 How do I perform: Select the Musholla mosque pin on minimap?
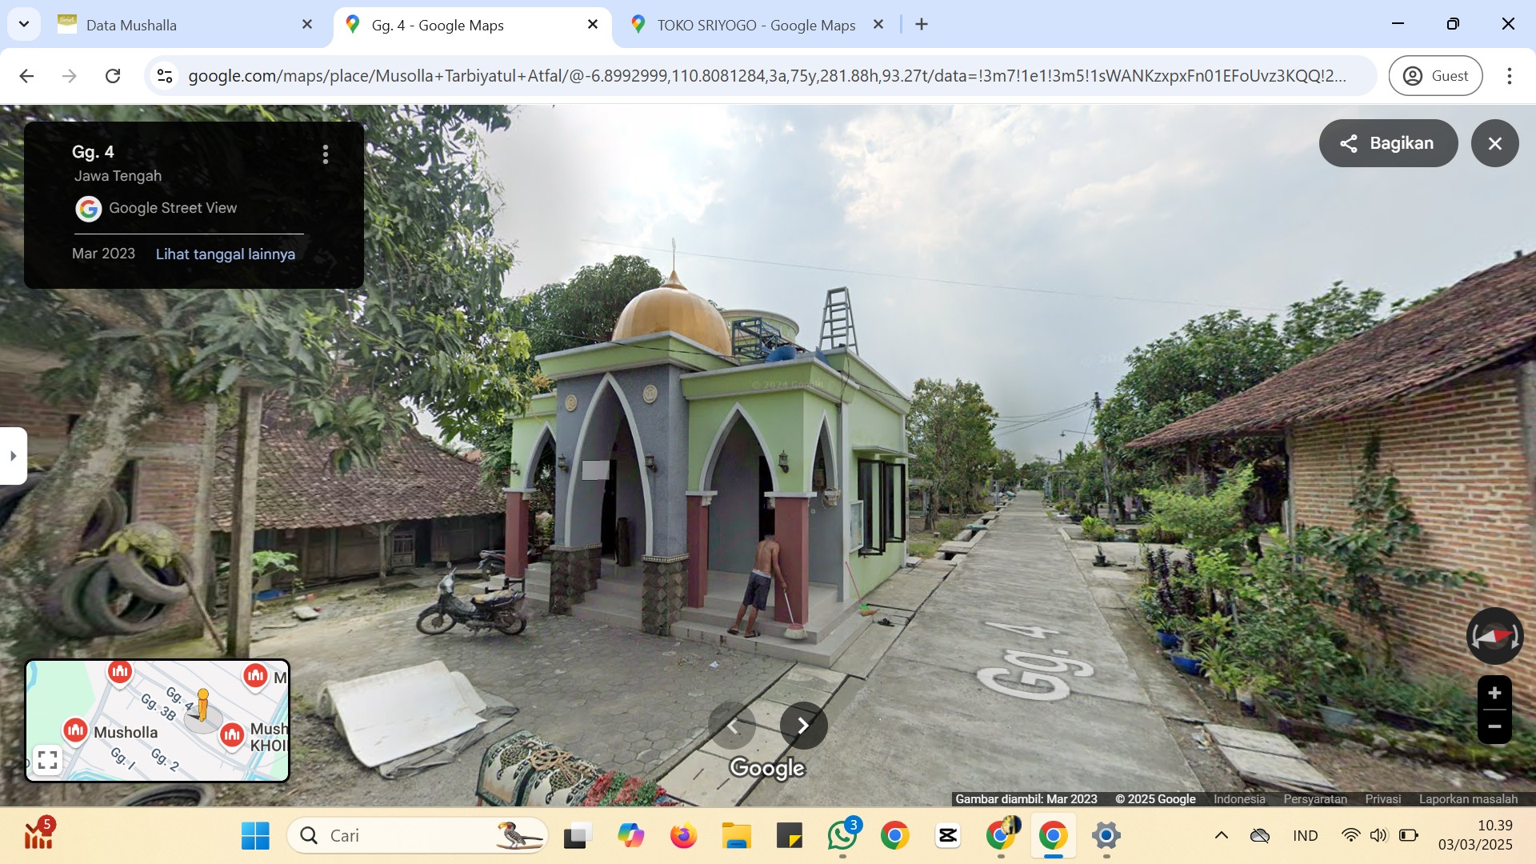[75, 730]
